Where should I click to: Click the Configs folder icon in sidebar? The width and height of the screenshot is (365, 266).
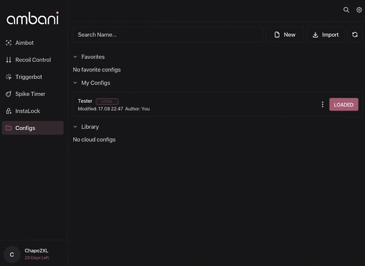click(9, 128)
